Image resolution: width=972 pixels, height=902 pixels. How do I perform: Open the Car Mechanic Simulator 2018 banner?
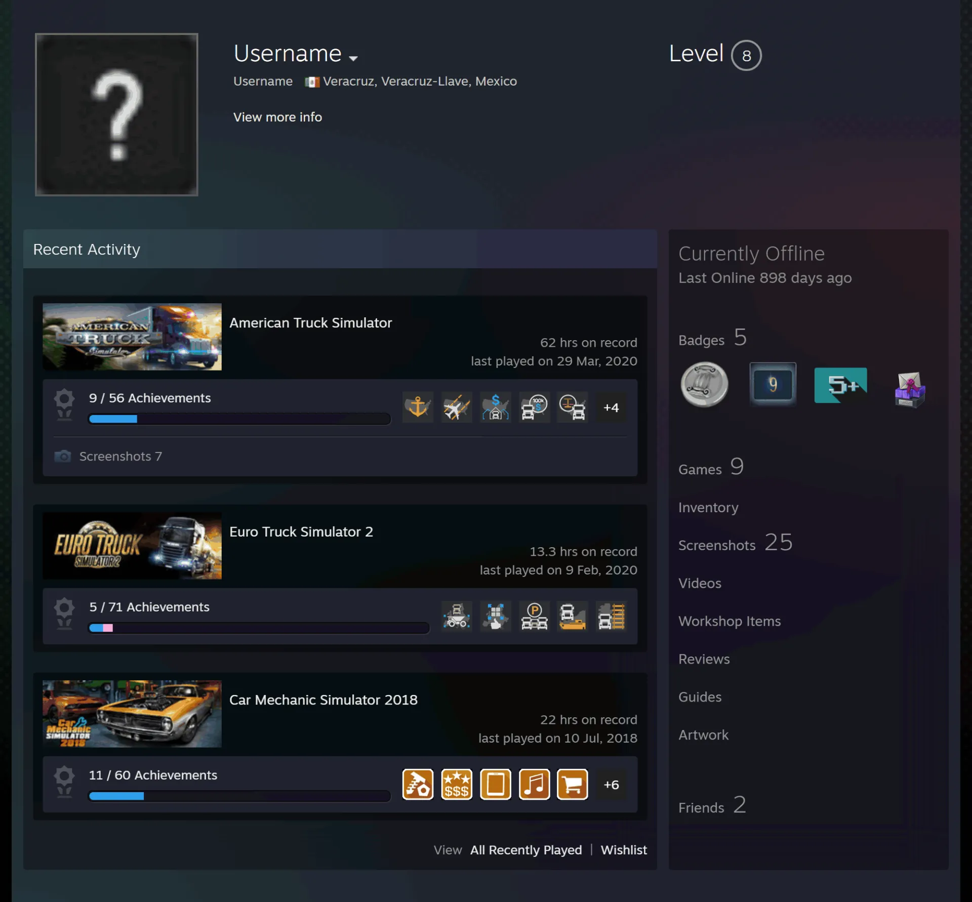[x=132, y=714]
